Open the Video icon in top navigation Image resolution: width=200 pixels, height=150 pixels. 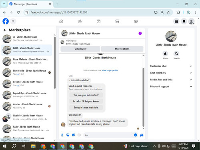(98, 21)
